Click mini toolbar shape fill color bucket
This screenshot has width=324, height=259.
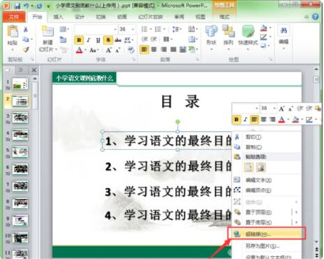click(x=295, y=119)
